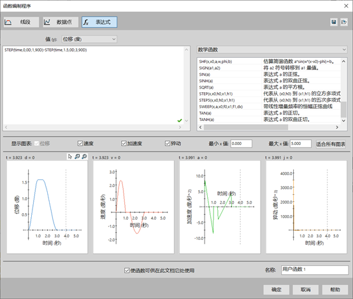
Task: Click the save function icon
Action: (334, 22)
